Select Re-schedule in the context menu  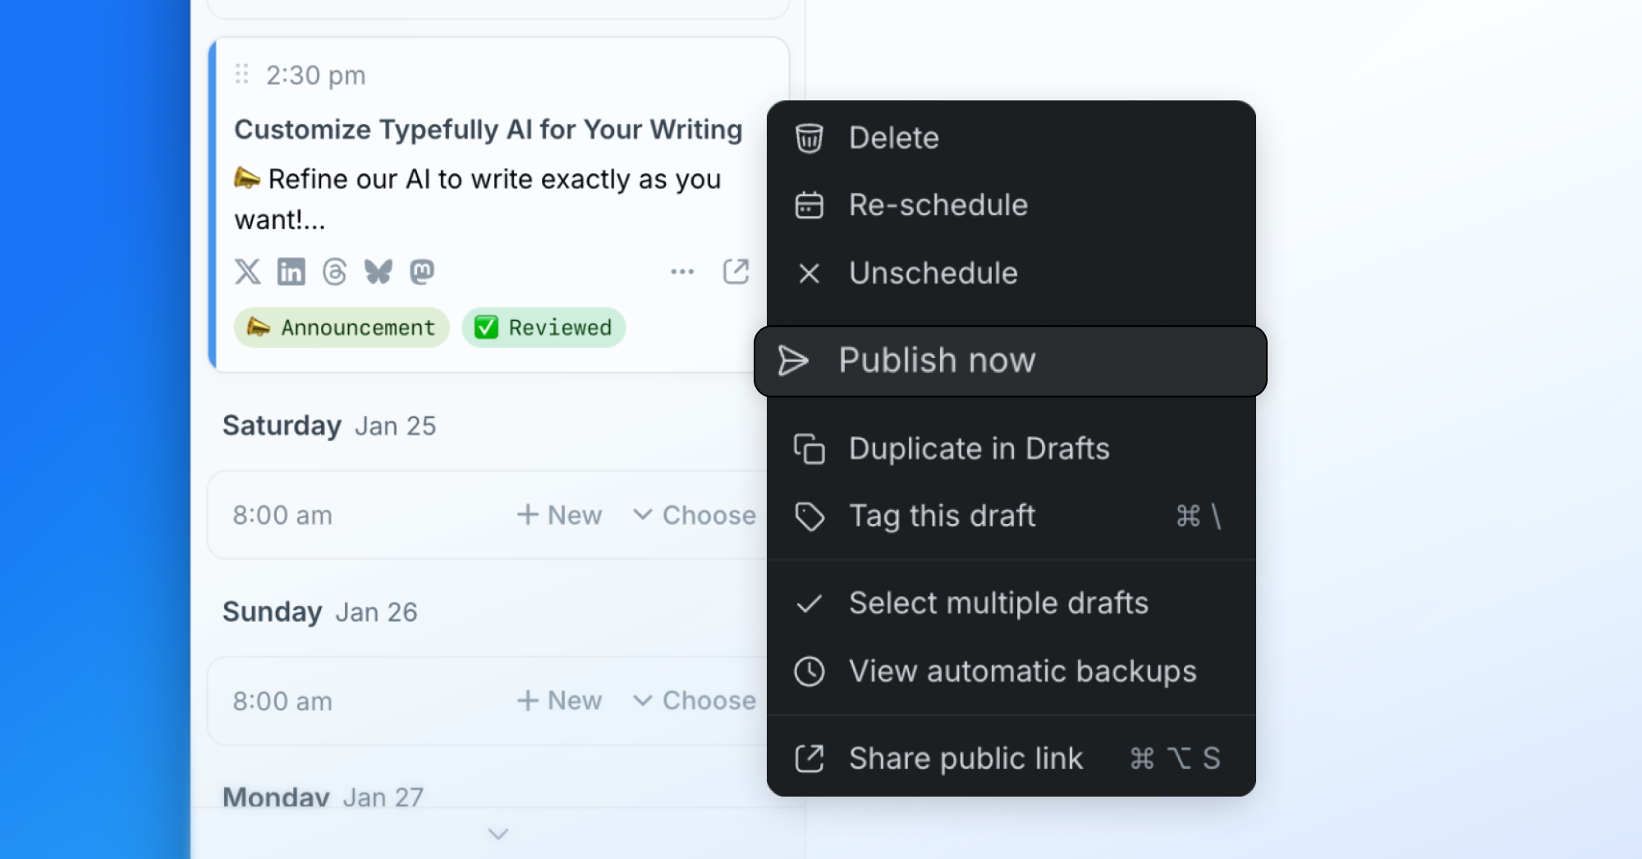click(x=1011, y=205)
